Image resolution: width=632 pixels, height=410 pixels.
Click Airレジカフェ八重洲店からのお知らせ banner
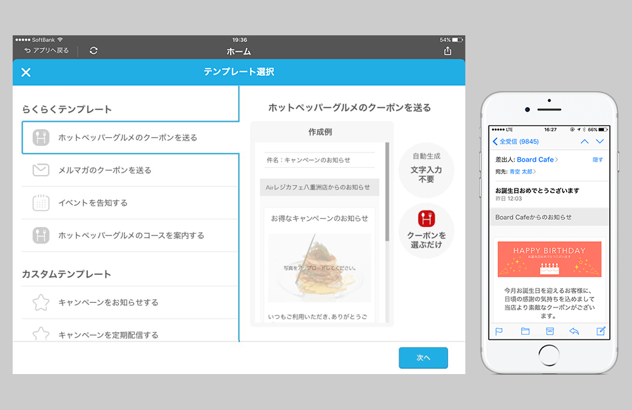[x=319, y=187]
